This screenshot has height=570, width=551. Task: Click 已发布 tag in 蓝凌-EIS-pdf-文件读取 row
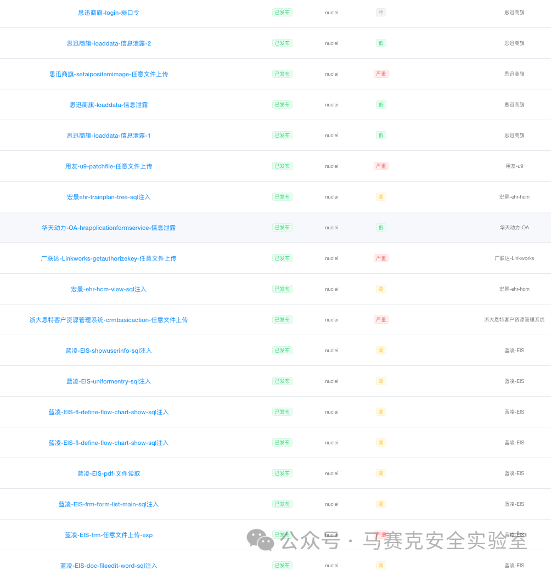[282, 473]
